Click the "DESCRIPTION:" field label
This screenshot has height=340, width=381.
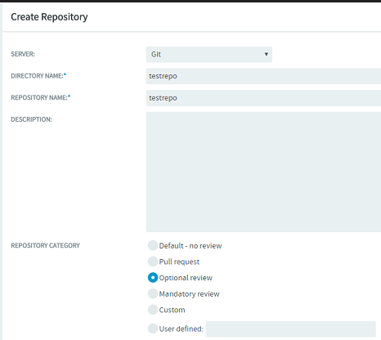(31, 119)
